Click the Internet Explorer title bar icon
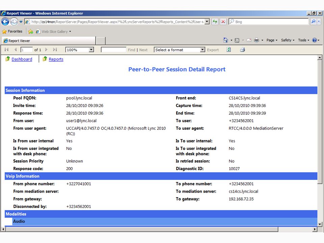Viewport: 324px width, 243px height. pos(3,13)
